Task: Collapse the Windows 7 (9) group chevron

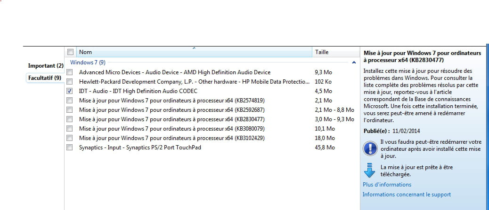Action: point(354,62)
